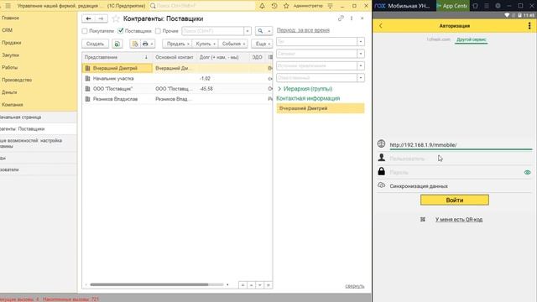Enable the Прочие checkbox

(158, 31)
